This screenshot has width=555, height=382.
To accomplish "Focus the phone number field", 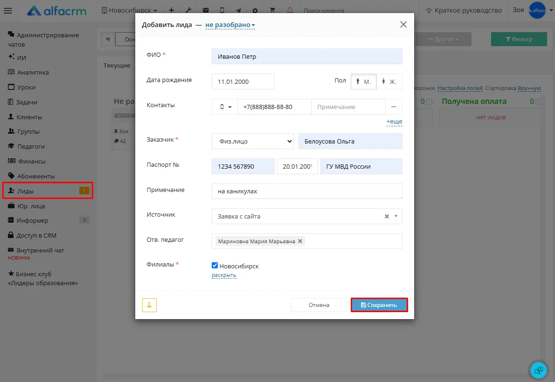I will click(x=274, y=107).
